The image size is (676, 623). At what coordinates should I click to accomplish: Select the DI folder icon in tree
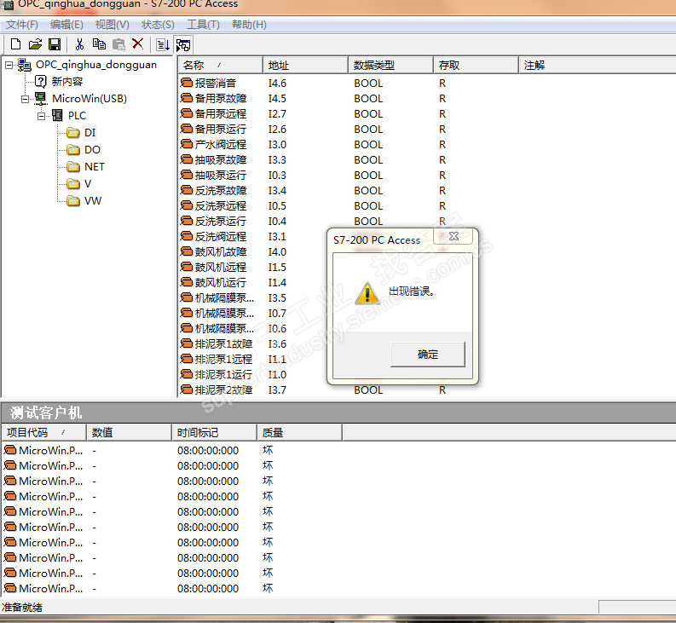tap(73, 132)
